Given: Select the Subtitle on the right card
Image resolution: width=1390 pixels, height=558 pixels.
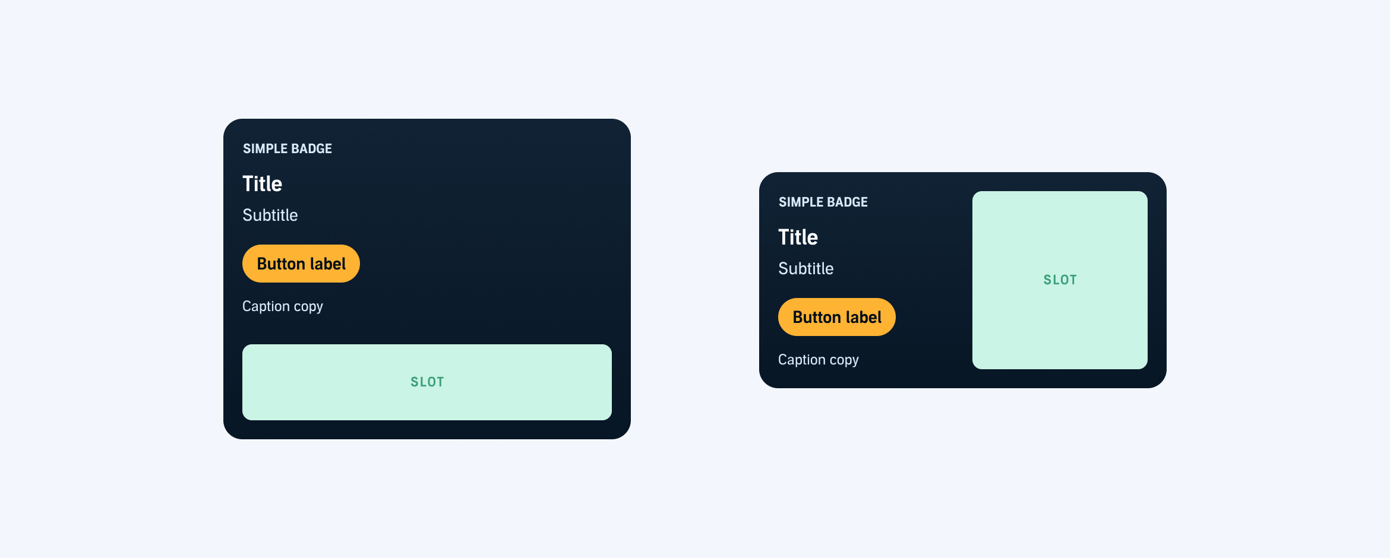Looking at the screenshot, I should 805,268.
